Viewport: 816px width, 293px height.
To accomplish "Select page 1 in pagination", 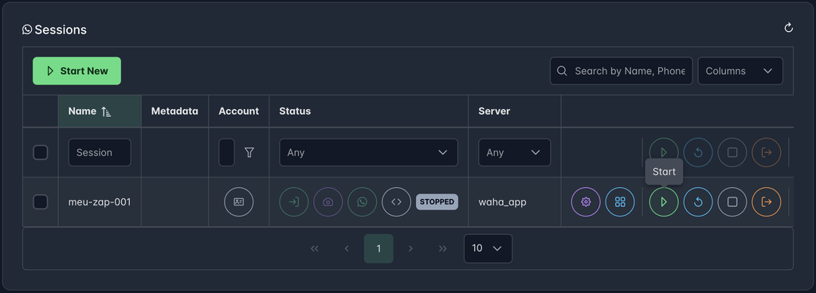I will tap(379, 248).
